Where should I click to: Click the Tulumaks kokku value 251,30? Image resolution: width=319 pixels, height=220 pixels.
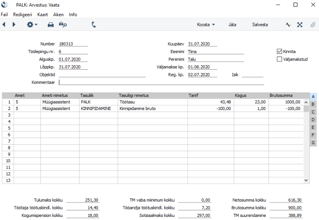(x=83, y=200)
